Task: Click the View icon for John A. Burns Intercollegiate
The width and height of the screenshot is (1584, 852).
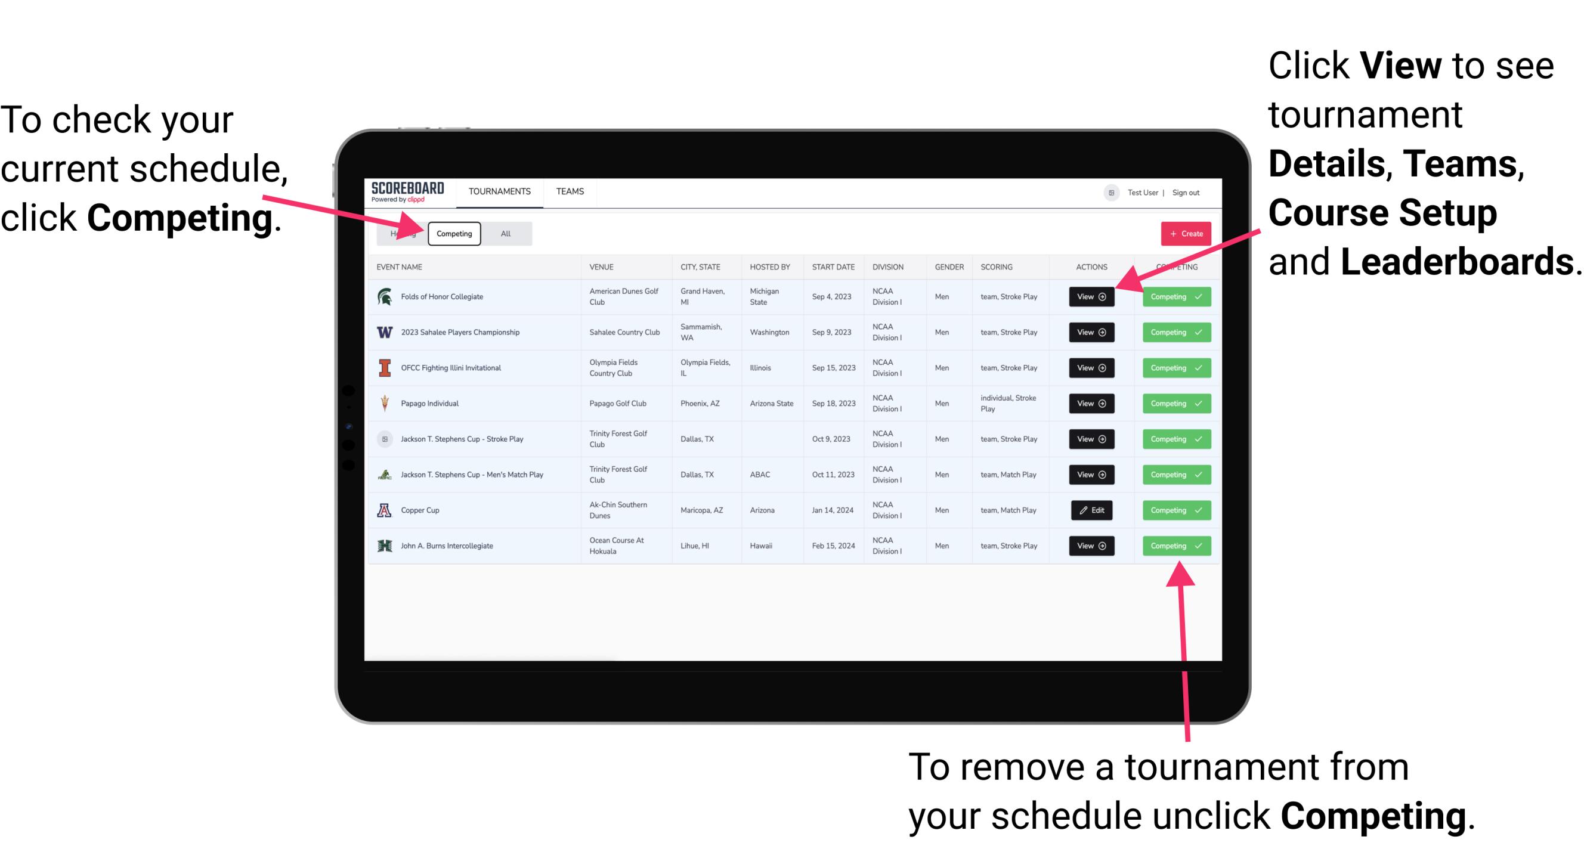Action: [x=1091, y=546]
